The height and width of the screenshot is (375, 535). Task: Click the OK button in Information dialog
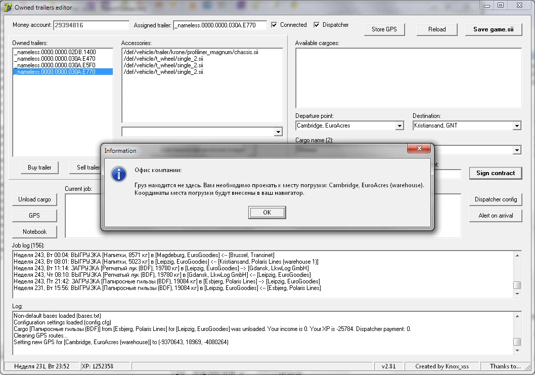point(267,213)
